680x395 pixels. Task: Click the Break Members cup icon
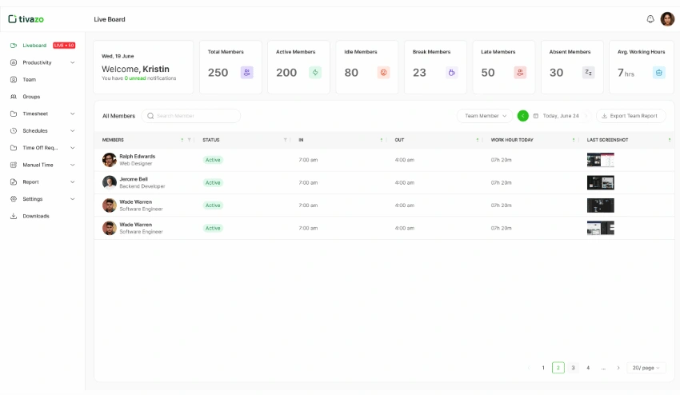[x=452, y=73]
